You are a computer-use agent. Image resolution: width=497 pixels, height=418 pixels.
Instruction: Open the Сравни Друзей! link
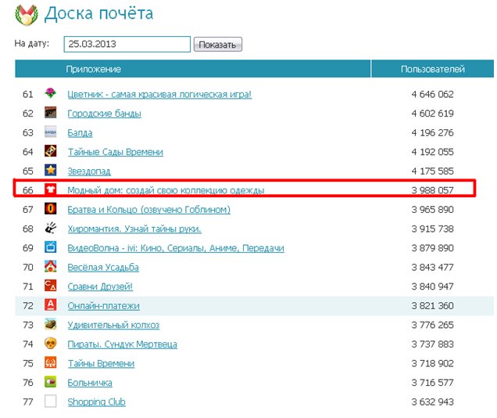click(100, 286)
